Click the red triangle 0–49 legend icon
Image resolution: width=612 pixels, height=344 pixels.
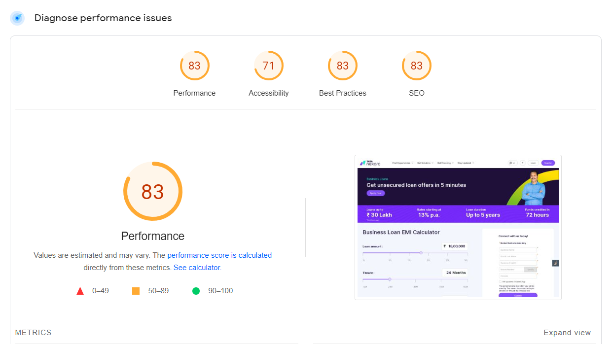pos(80,291)
